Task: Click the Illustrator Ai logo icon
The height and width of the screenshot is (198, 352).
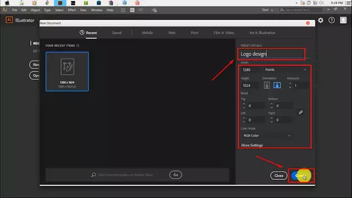Action: tap(9, 20)
